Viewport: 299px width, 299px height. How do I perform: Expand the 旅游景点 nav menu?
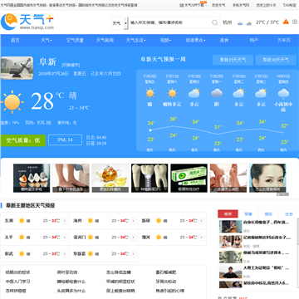click(195, 41)
